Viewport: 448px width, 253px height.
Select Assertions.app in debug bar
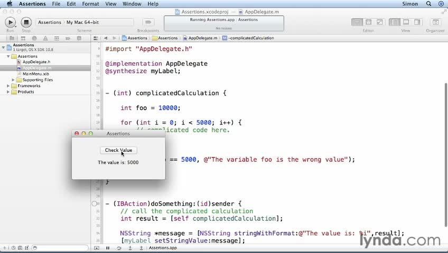pos(163,248)
